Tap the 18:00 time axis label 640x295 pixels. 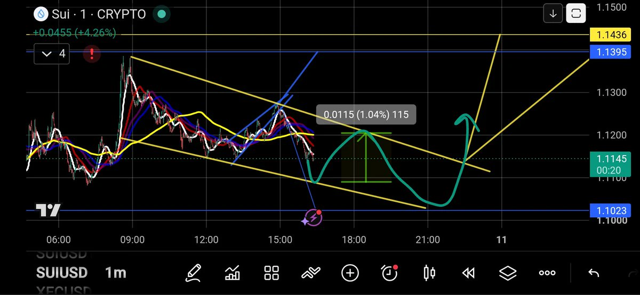click(354, 240)
